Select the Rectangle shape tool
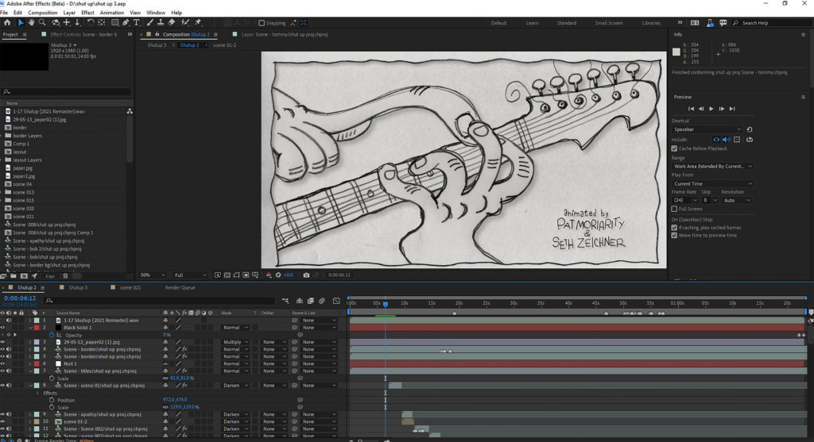This screenshot has height=442, width=814. click(114, 23)
